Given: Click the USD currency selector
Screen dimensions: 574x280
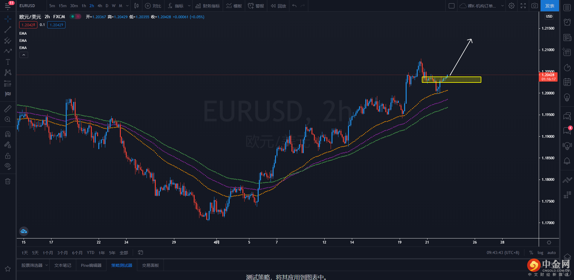Looking at the screenshot, I should [549, 16].
